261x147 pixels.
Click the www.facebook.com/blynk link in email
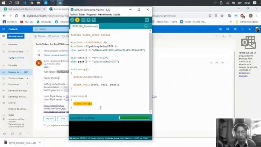point(56,111)
